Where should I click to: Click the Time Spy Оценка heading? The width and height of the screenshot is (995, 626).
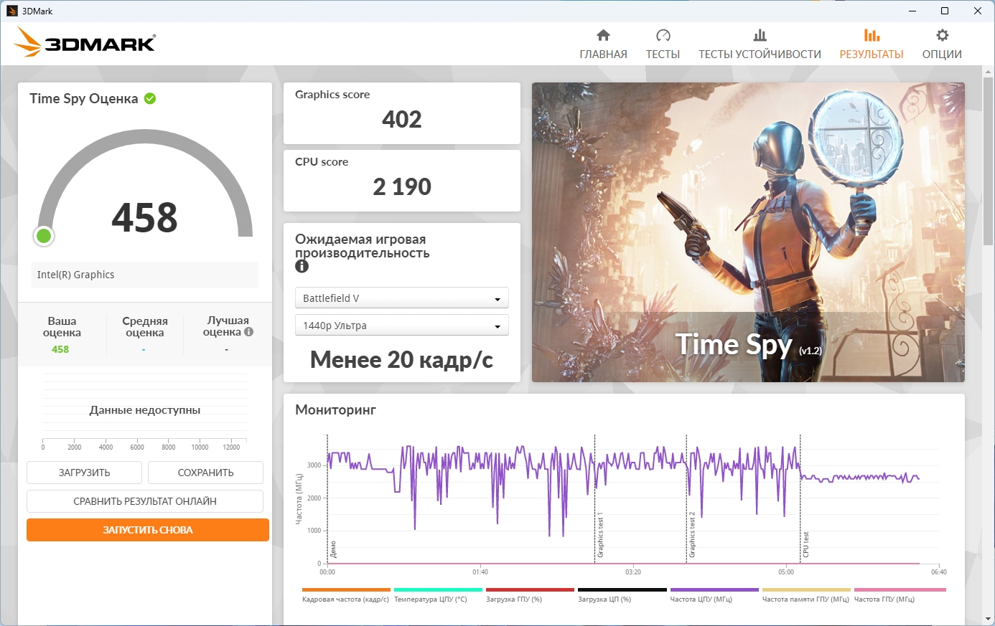pos(84,99)
